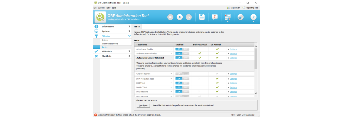Click DHA Protection Test Before Arrival cross mark

(x=199, y=79)
